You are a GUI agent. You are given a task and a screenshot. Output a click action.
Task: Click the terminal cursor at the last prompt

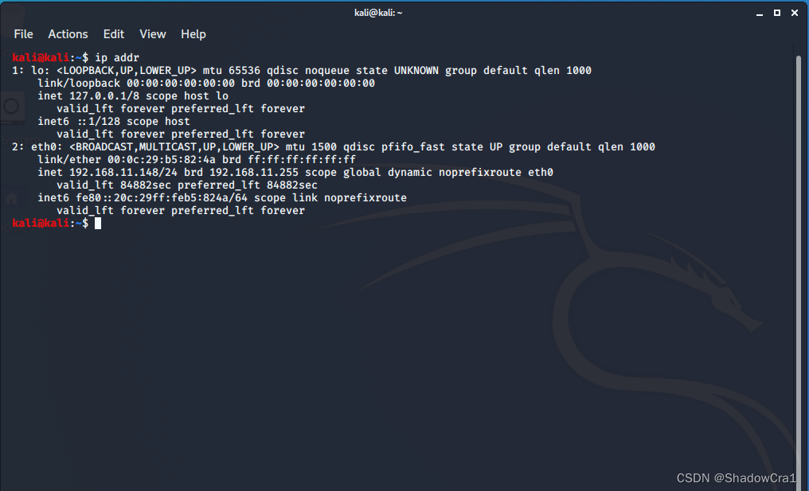98,223
